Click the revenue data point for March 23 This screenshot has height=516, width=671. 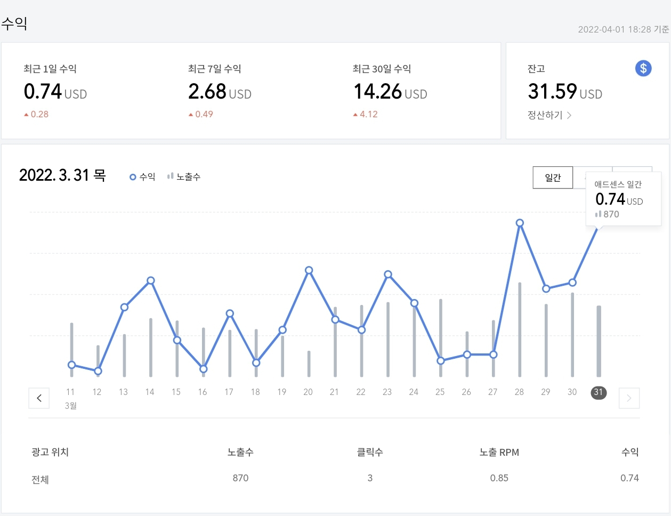coord(388,275)
